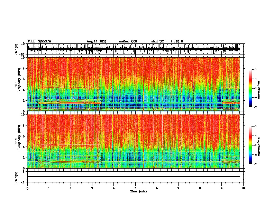
Task: Click the "-7" label on ch.1 color bar
Action: click(255, 107)
